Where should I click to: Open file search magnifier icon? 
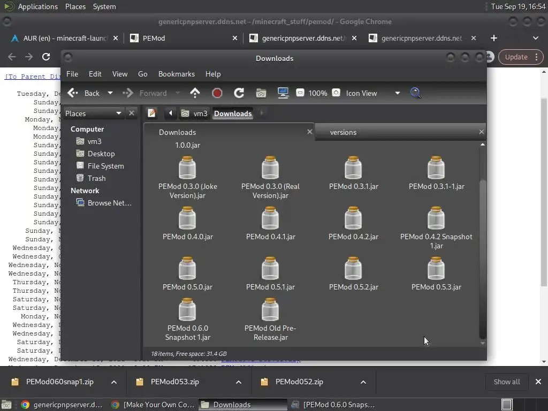coord(415,93)
